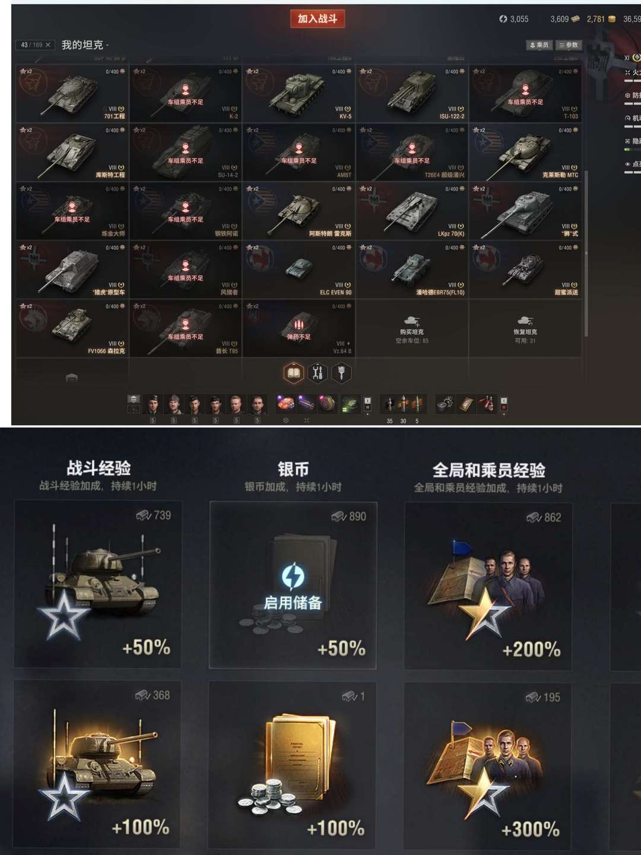Toggle the equipment auto-resupply switch beside green equipment

click(367, 404)
